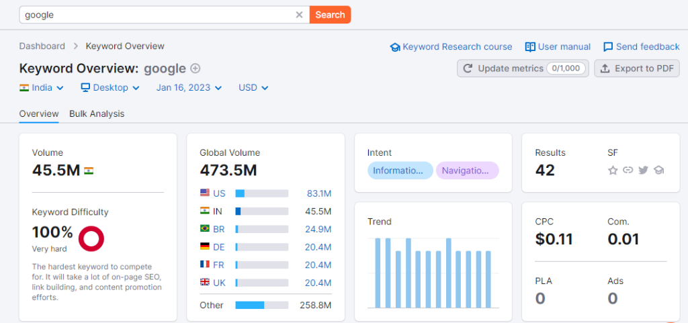Screen dimensions: 688x323
Task: Add keyword with the plus circle icon
Action: coord(196,68)
